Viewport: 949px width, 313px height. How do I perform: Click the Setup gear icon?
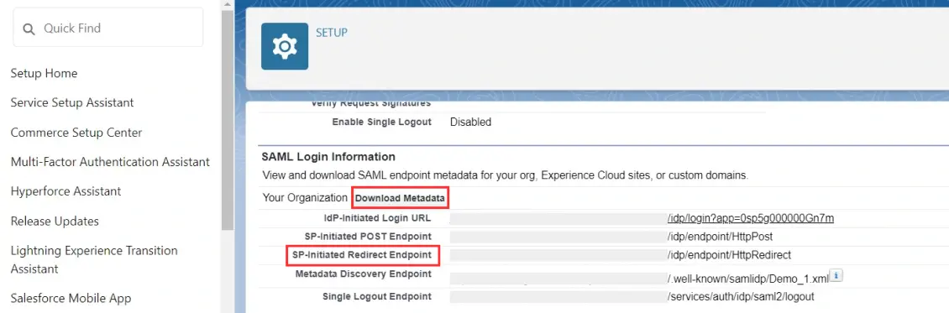285,46
